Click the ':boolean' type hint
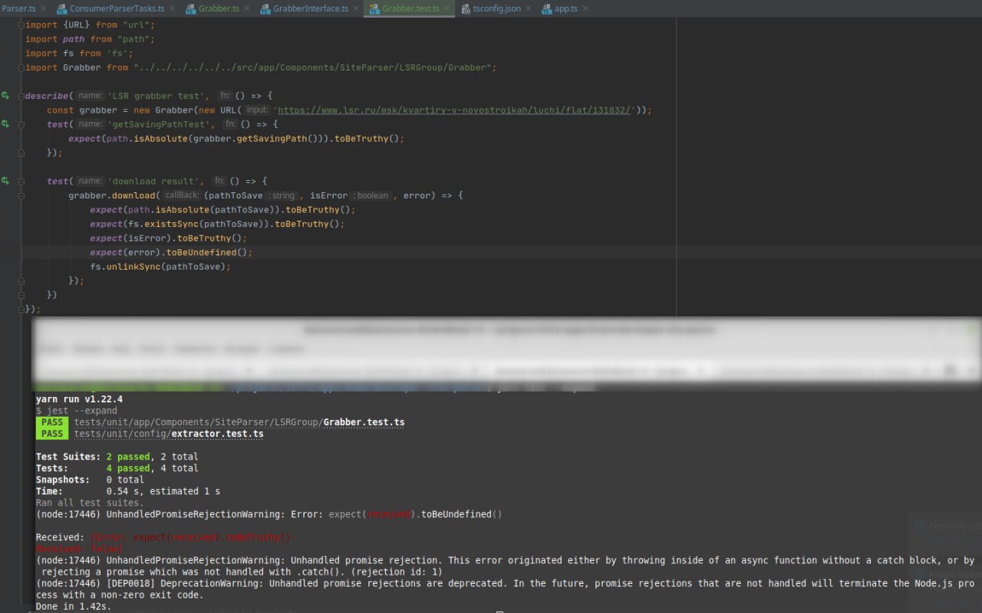The image size is (982, 613). coord(372,195)
